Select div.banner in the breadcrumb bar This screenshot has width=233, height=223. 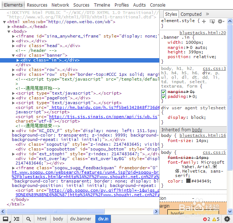click(80, 219)
